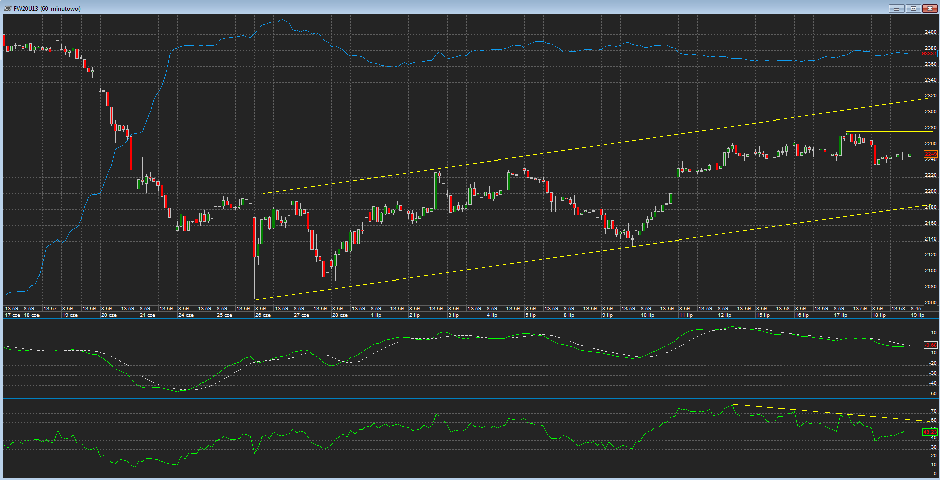Close the FW20U13 chart window
940x480 pixels.
click(x=930, y=8)
